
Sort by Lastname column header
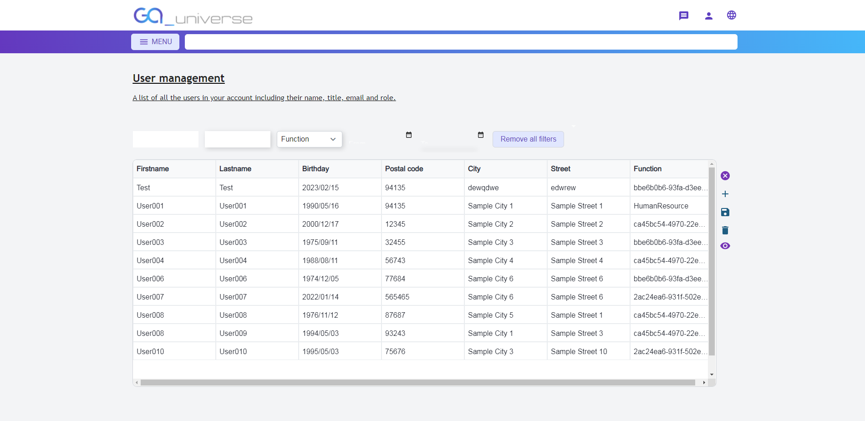(x=257, y=169)
